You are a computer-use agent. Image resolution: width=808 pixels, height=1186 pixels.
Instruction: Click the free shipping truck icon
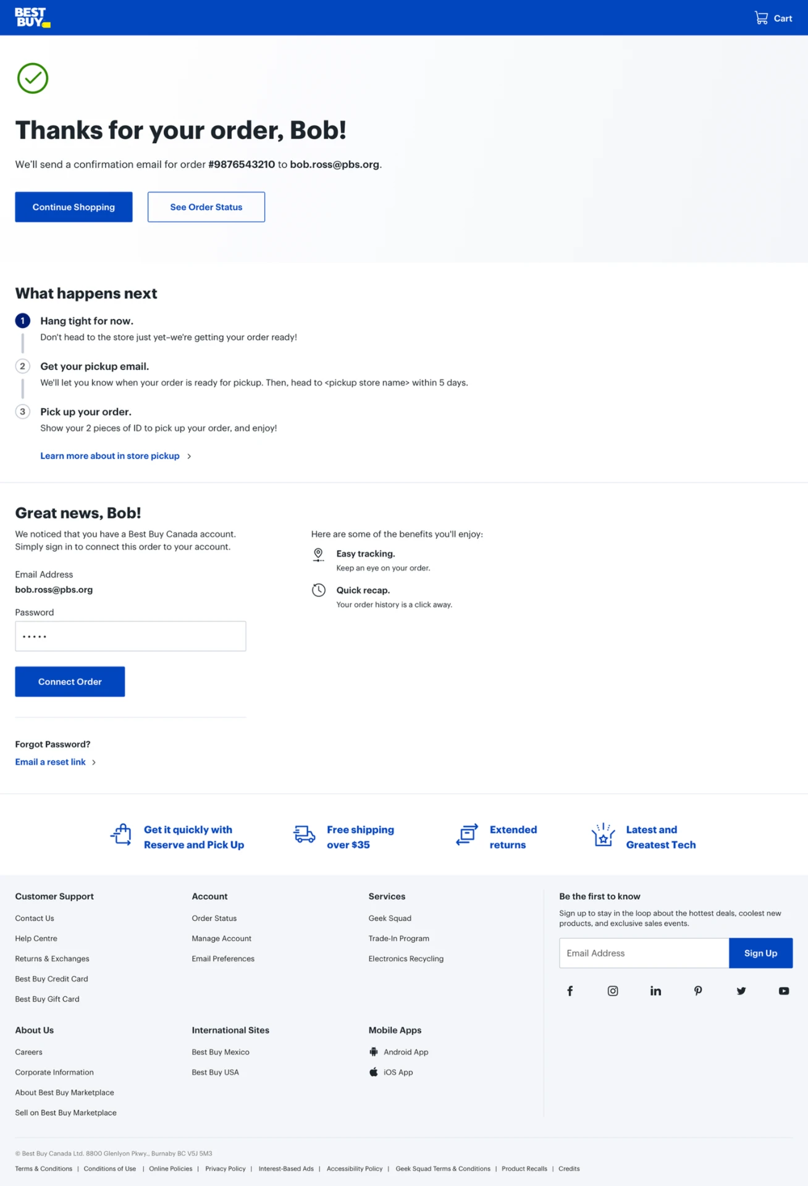[304, 835]
